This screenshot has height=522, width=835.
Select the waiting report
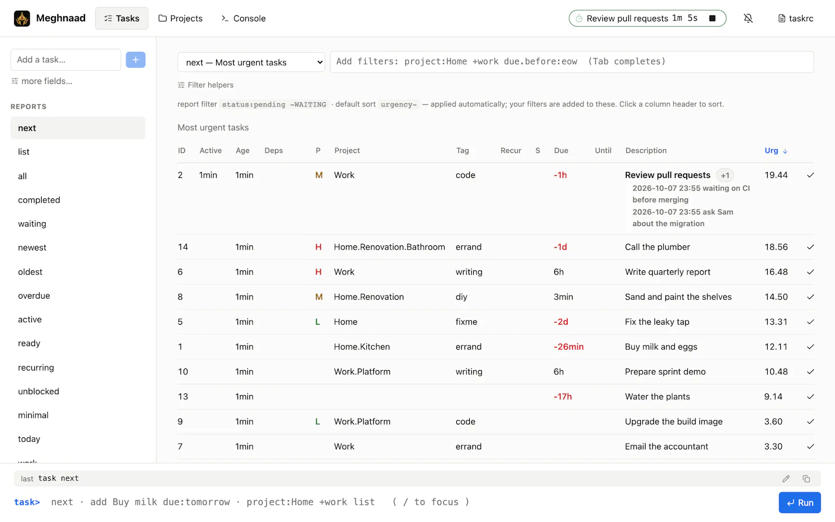[78, 224]
